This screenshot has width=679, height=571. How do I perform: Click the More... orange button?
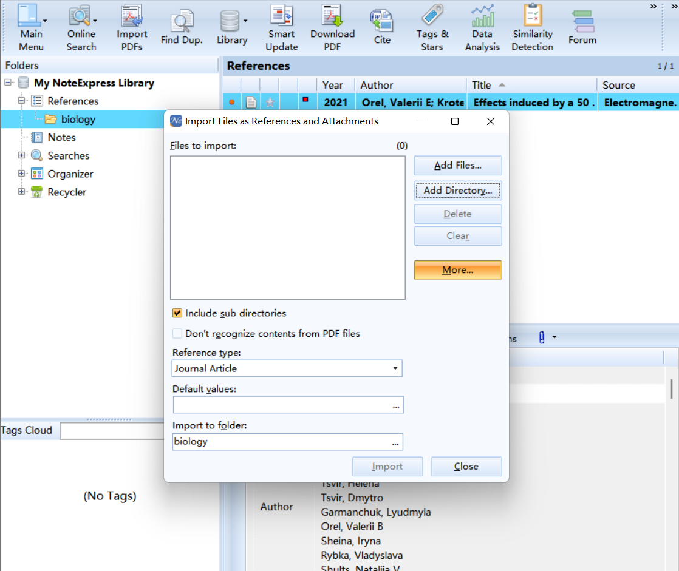458,270
